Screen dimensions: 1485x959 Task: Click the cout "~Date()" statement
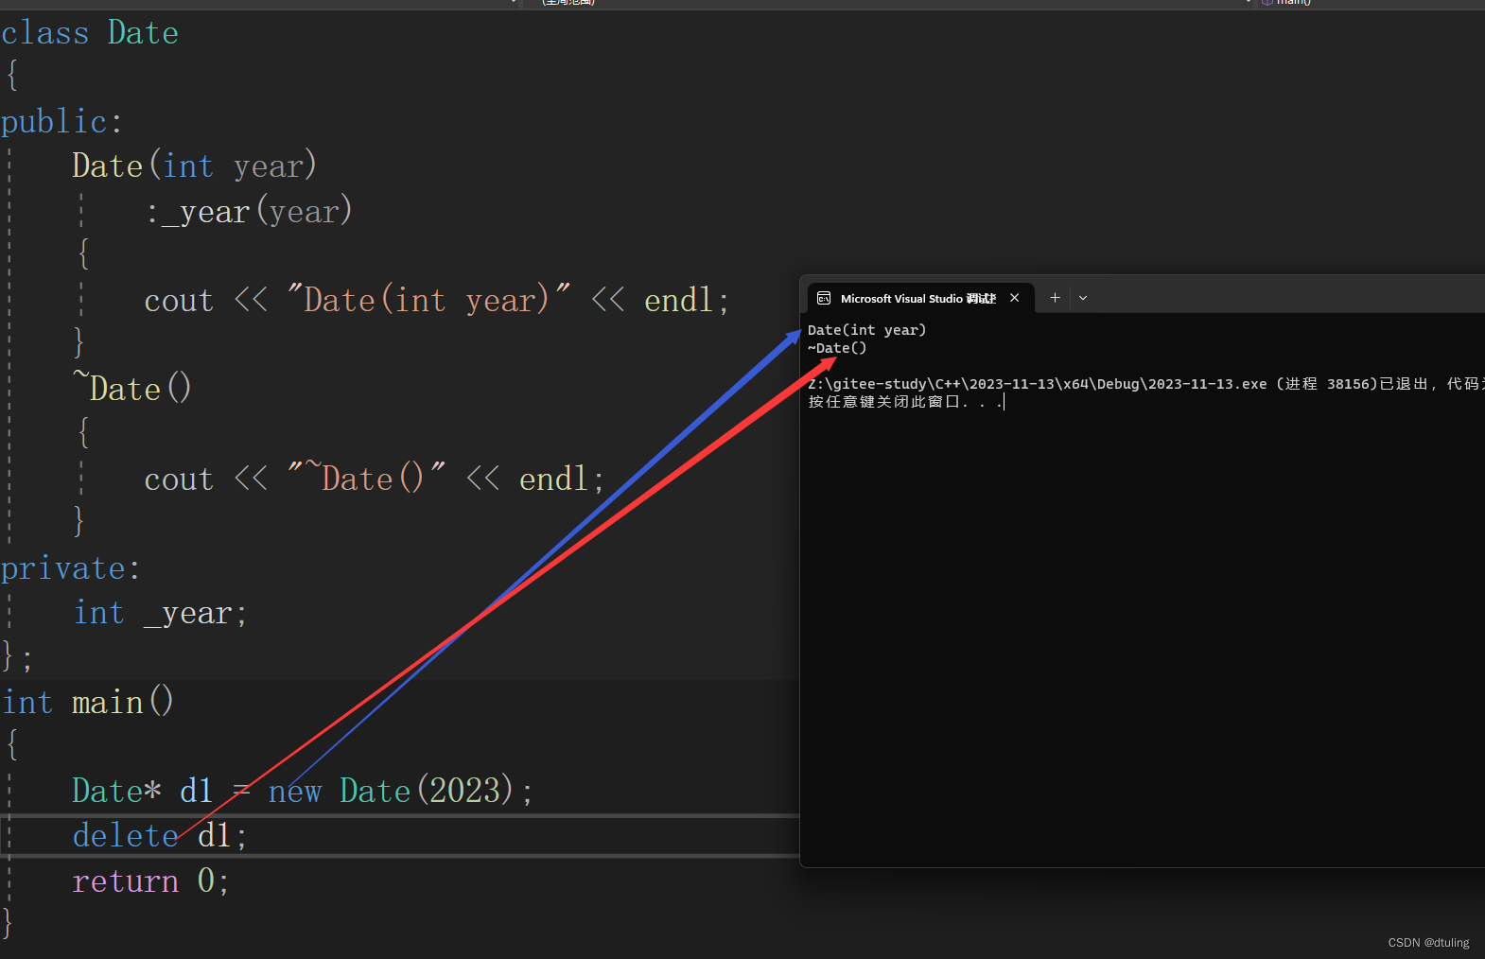pos(374,479)
